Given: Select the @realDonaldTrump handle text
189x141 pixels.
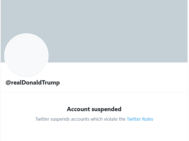Looking at the screenshot, I should pos(33,83).
